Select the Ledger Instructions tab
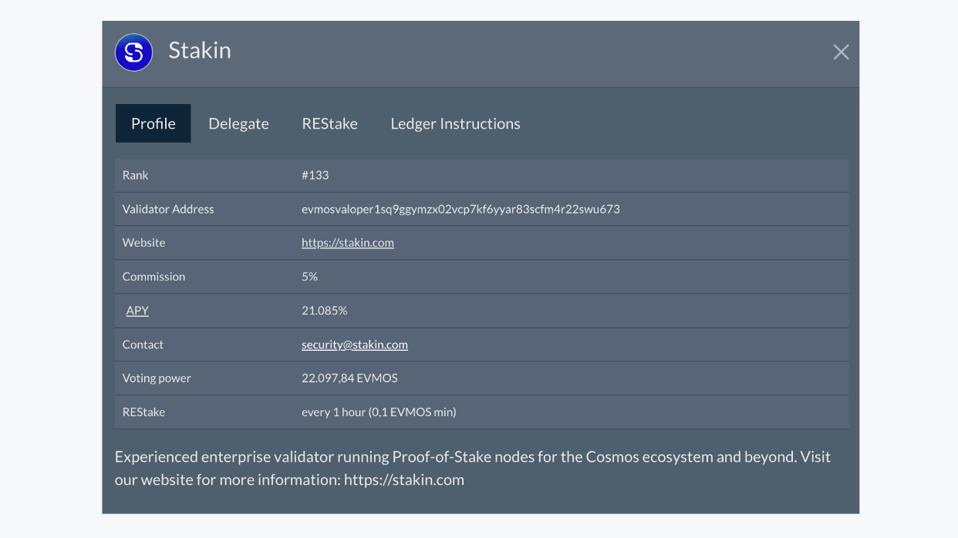 tap(455, 123)
